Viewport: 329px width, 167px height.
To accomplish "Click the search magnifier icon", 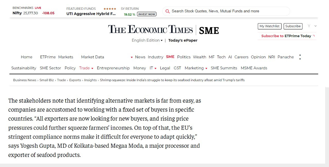I will [168, 11].
